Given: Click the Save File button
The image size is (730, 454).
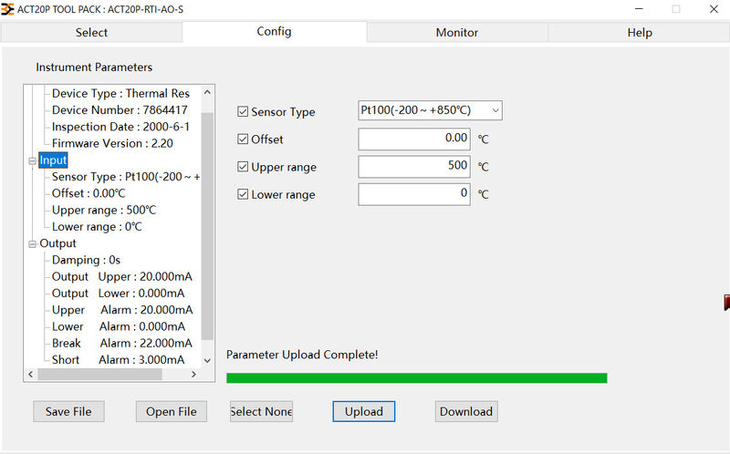Looking at the screenshot, I should click(x=68, y=411).
